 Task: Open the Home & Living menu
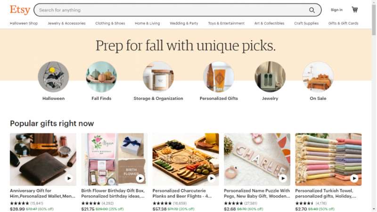(x=147, y=23)
